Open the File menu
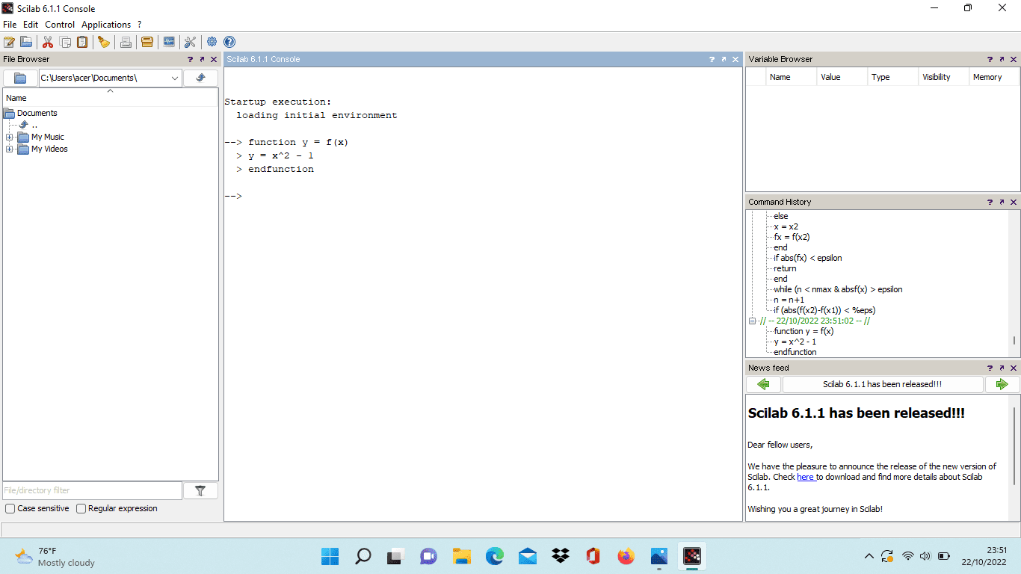Screen dimensions: 1021x574 [x=10, y=25]
